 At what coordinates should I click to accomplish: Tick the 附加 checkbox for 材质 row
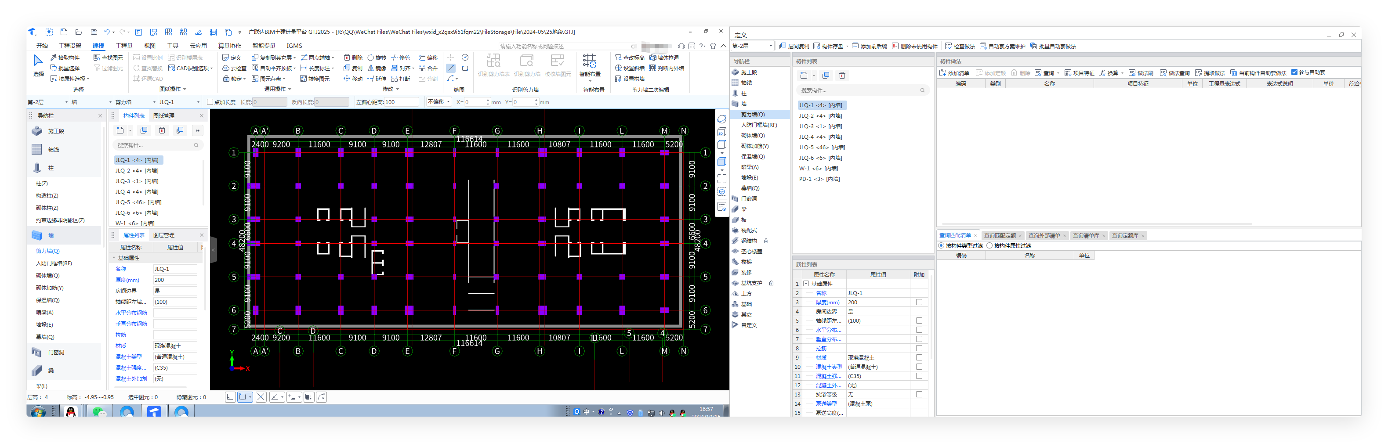(919, 357)
